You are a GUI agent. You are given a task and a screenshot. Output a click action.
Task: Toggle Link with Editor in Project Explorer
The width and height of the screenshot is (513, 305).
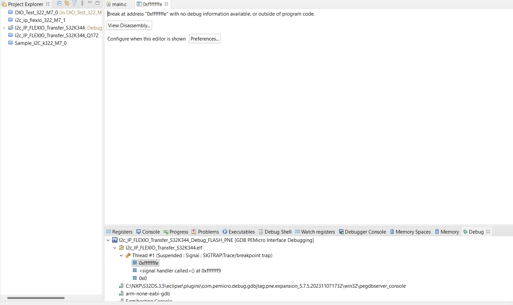(67, 3)
